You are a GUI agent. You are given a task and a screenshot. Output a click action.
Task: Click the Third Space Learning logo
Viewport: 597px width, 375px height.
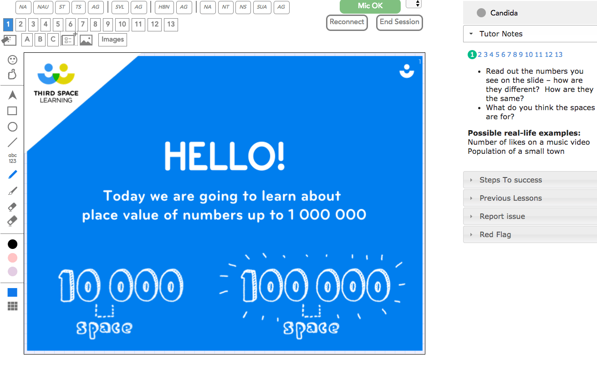point(56,83)
